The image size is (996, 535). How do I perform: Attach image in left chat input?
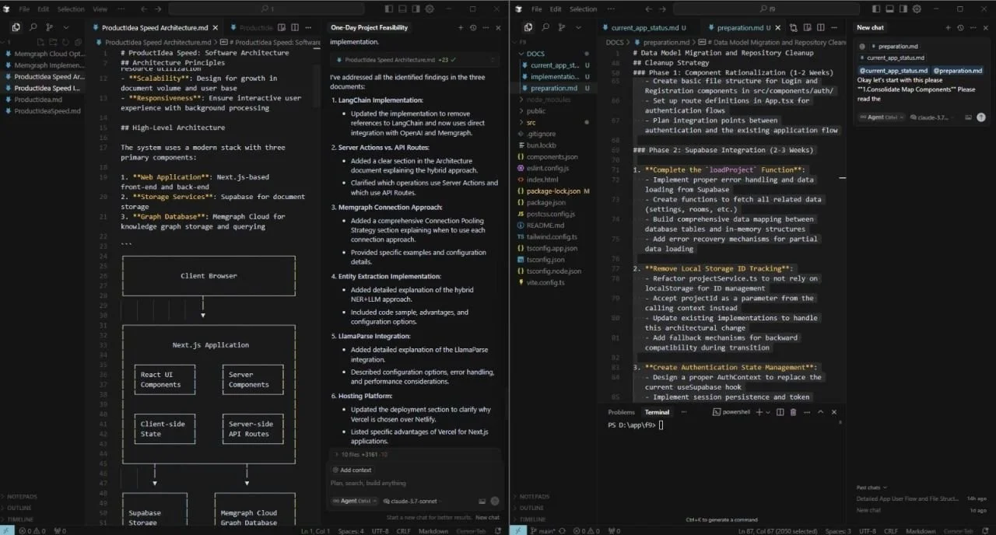pyautogui.click(x=482, y=502)
